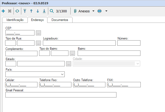165x112 pixels.
Task: Click the Tipo da Rua lookup button
Action: [x=39, y=43]
